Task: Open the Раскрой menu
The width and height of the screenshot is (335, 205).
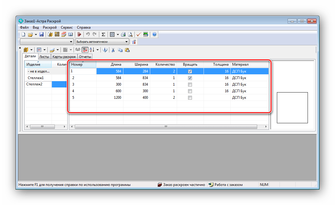Action: point(50,27)
